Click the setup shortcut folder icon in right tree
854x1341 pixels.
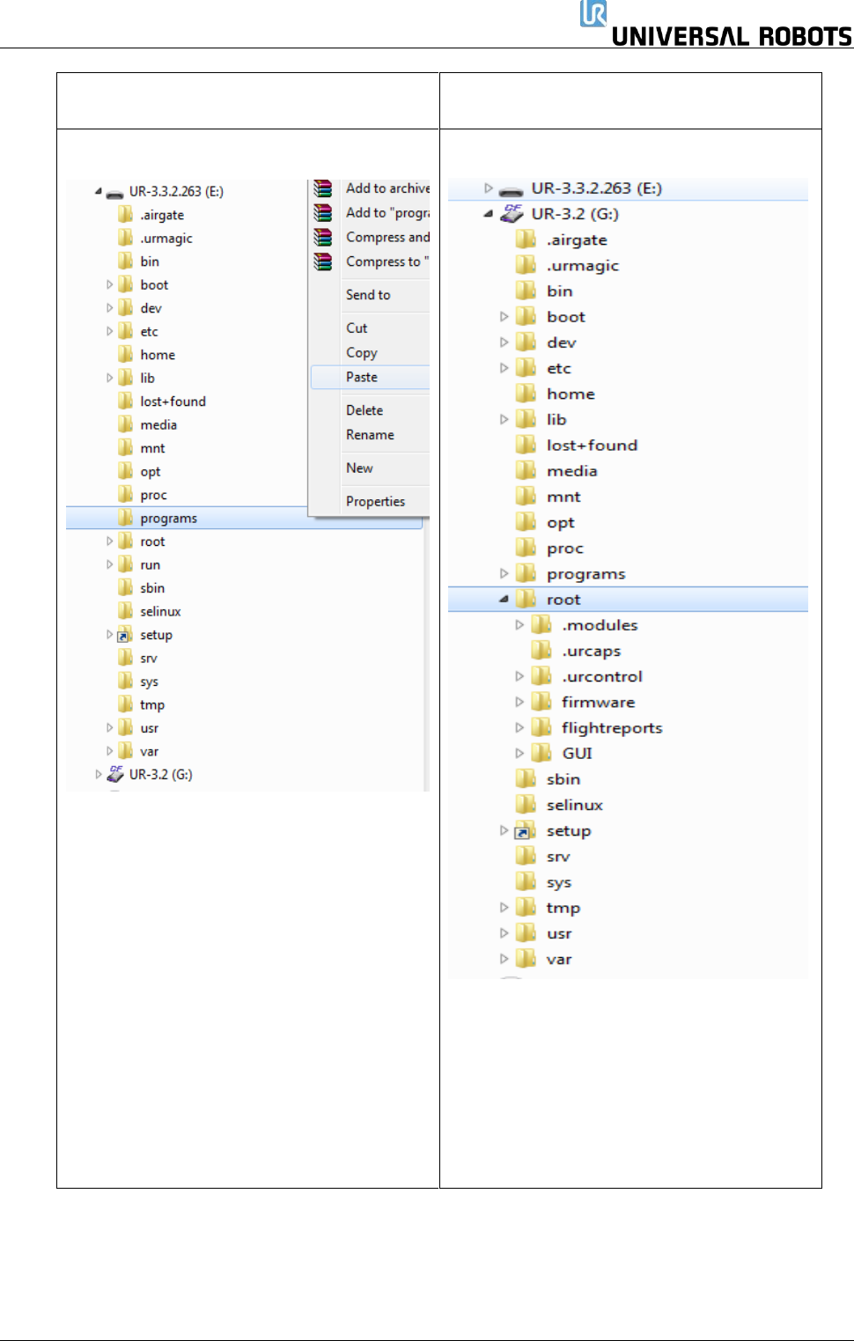point(525,830)
